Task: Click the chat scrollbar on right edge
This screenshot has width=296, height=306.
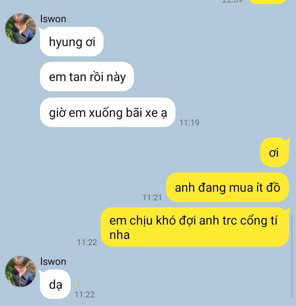Action: (x=292, y=256)
